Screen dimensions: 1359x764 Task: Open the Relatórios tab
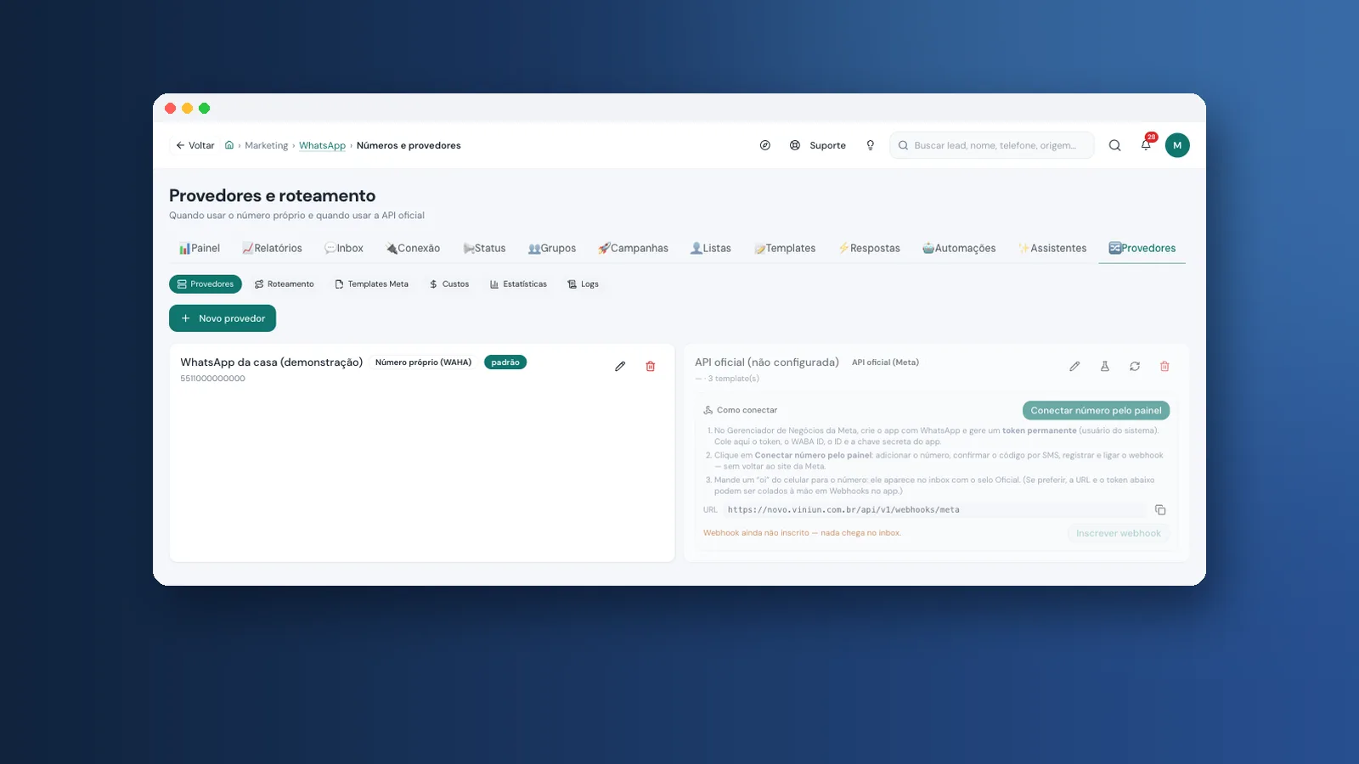tap(272, 248)
